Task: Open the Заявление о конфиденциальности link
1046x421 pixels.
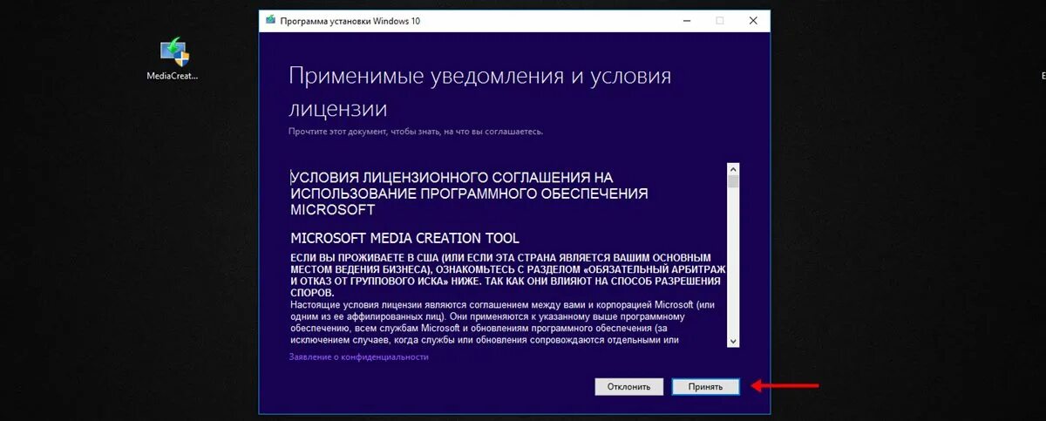Action: coord(358,357)
